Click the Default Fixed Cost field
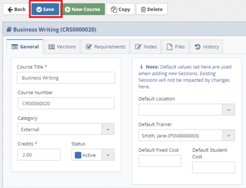 160,161
